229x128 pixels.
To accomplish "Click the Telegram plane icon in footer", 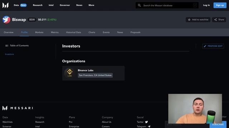I will [x=149, y=127].
